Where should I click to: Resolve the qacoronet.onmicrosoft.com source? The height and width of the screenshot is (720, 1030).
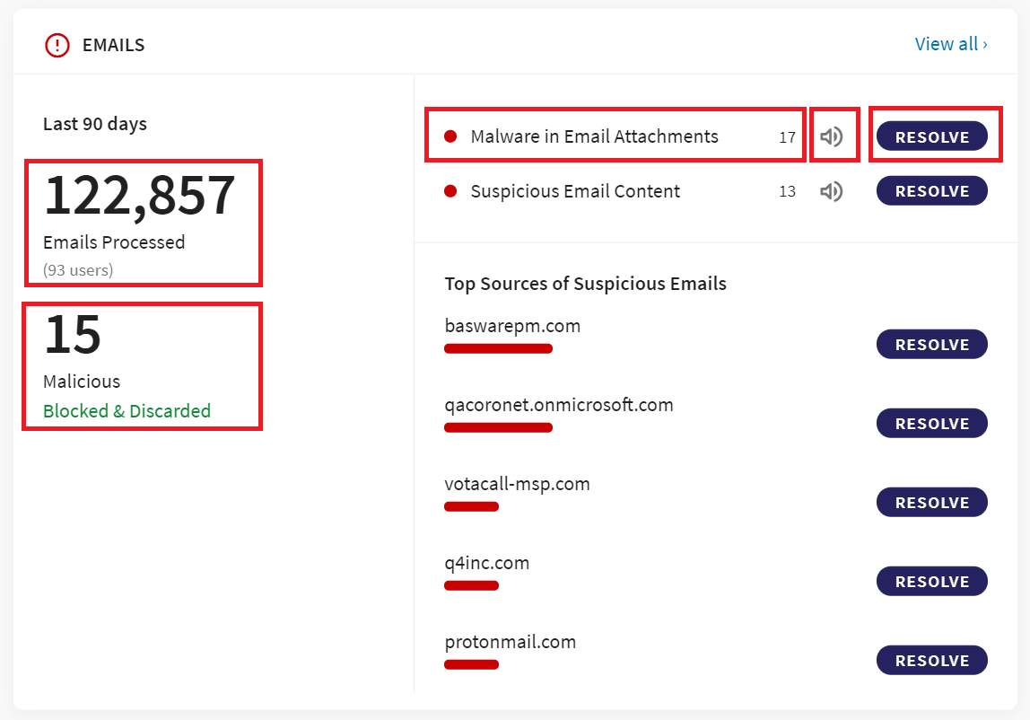(931, 423)
